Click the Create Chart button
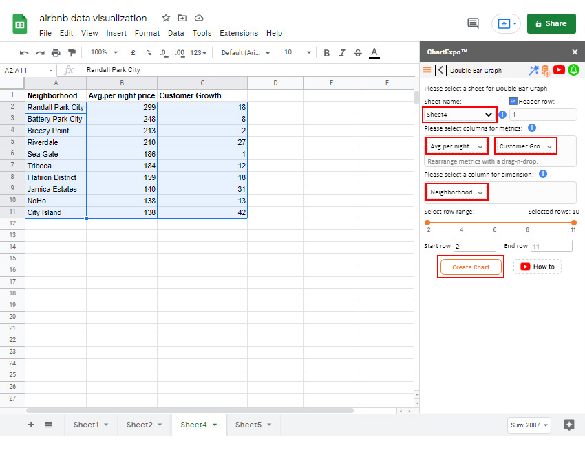 471,267
